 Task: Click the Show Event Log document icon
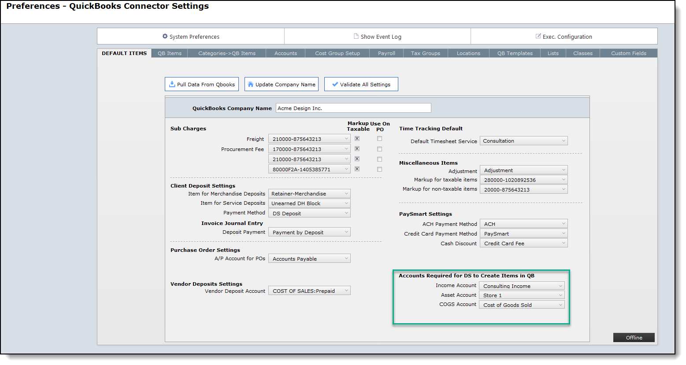[x=356, y=37]
